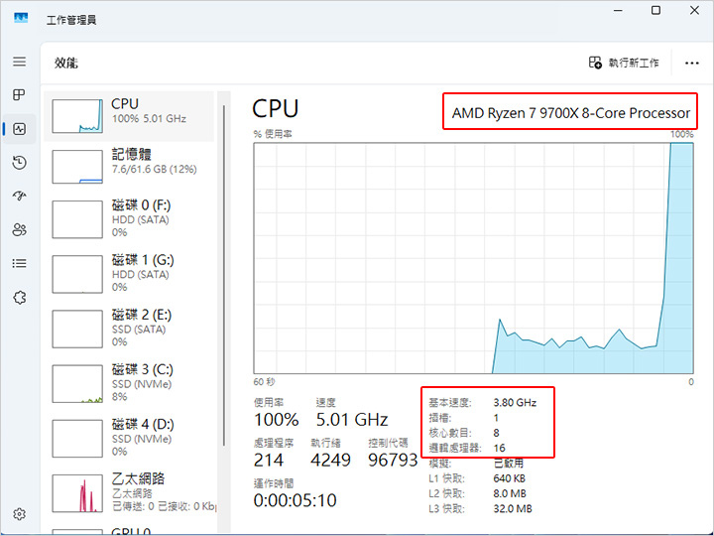Minimize the Task Manager window
This screenshot has width=714, height=536.
coord(618,10)
